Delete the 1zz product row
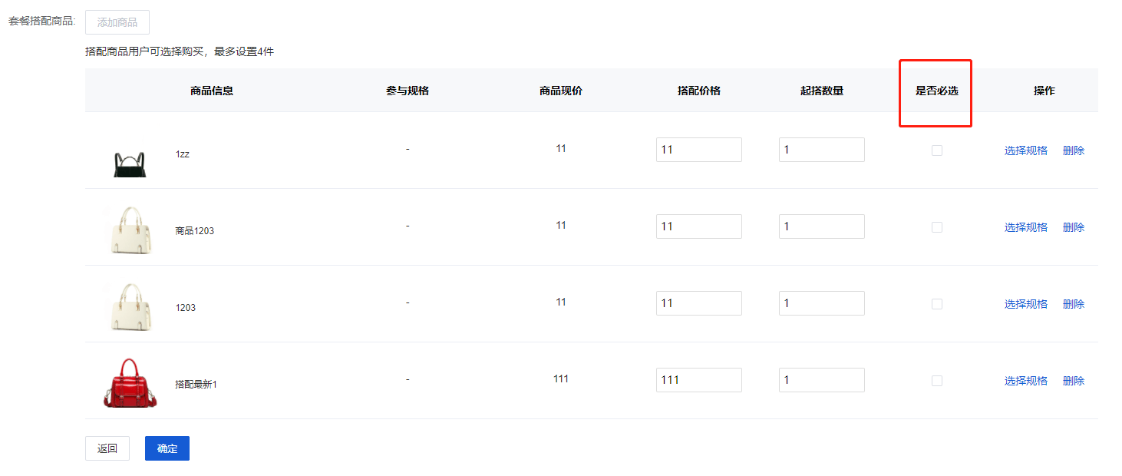This screenshot has height=476, width=1122. pyautogui.click(x=1074, y=150)
